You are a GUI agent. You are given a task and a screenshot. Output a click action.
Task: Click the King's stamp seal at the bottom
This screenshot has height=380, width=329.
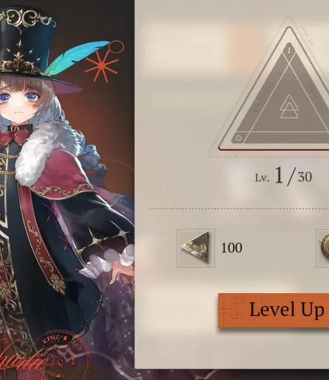tap(63, 354)
